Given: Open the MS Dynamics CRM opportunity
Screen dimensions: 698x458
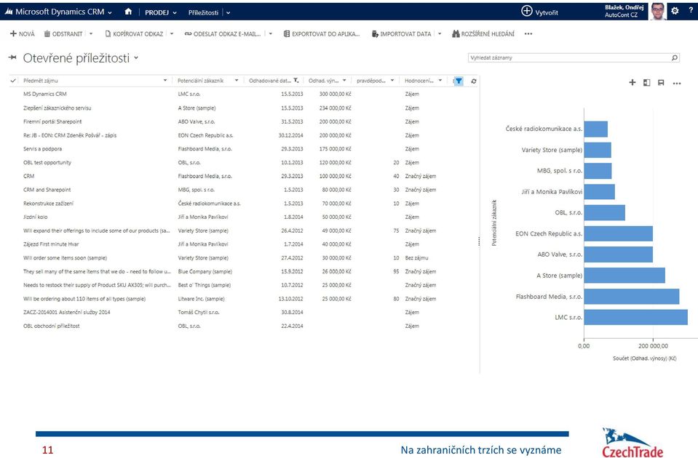Looking at the screenshot, I should point(45,94).
